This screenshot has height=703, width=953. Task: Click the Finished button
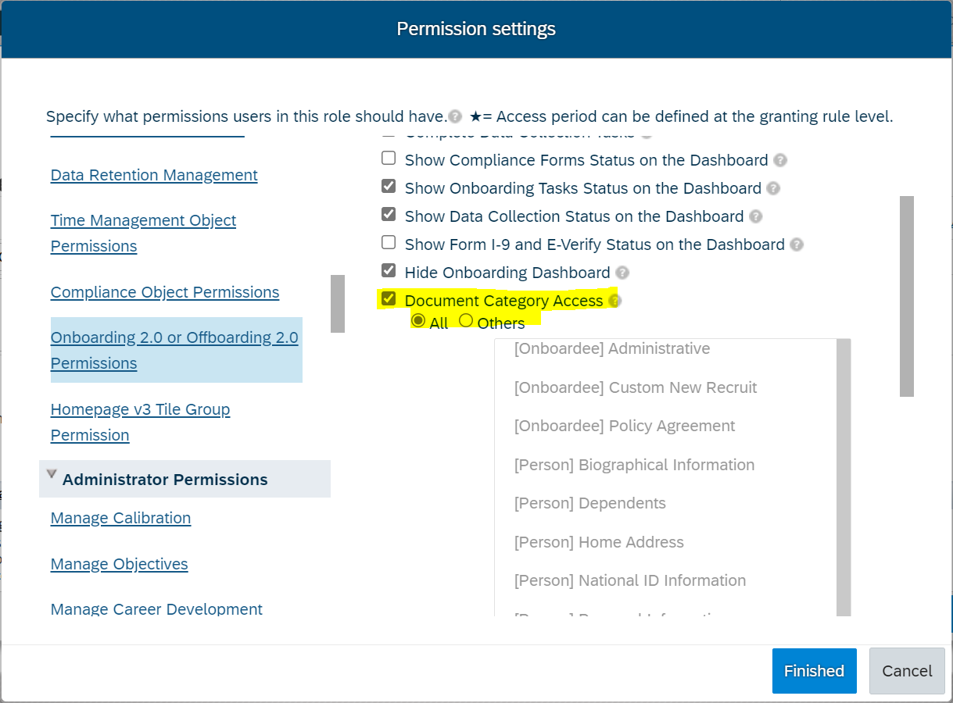[814, 671]
